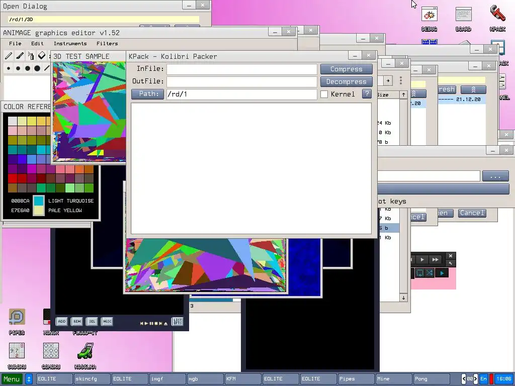Click the right arrow go button in file manager
The height and width of the screenshot is (386, 515).
pos(388,80)
